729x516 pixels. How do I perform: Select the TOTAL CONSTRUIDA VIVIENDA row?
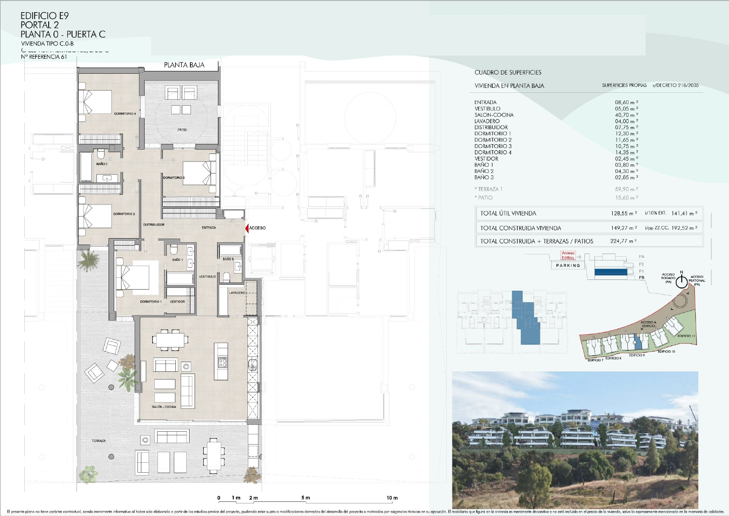coord(589,228)
